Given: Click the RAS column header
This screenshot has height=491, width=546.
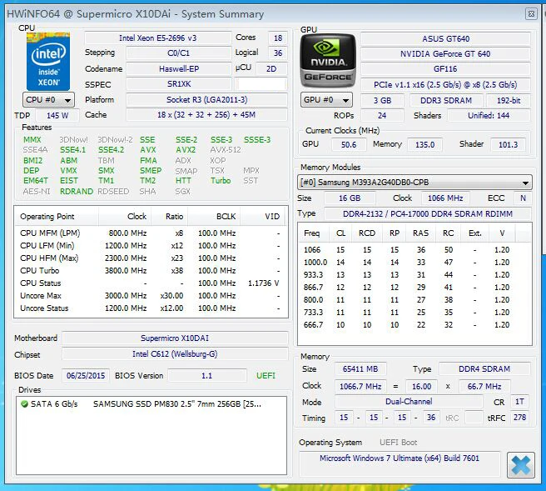Looking at the screenshot, I should pos(420,233).
